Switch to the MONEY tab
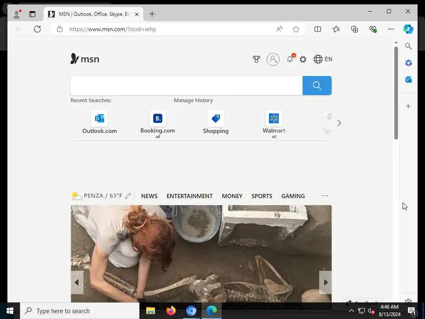This screenshot has height=319, width=425. (x=232, y=196)
